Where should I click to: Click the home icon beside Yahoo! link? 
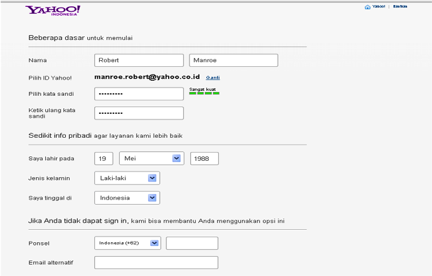click(367, 7)
